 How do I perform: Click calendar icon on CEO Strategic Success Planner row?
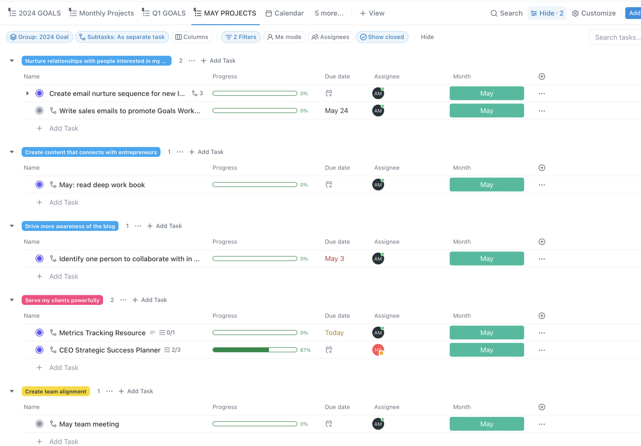click(x=329, y=350)
